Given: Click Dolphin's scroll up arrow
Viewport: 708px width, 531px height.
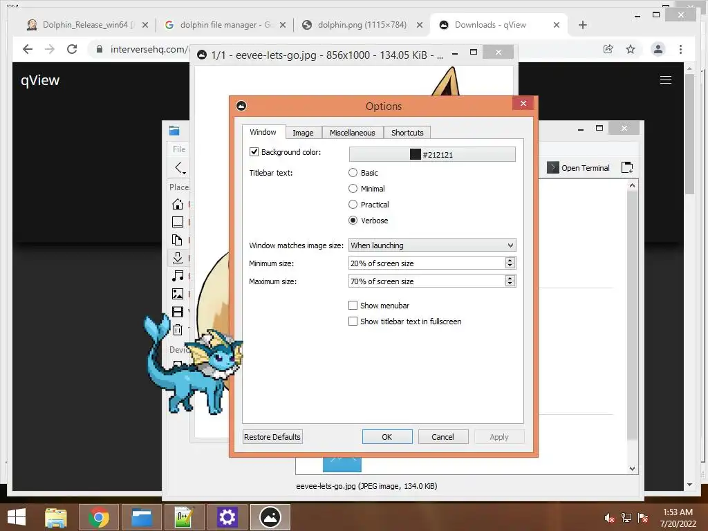Looking at the screenshot, I should 632,185.
